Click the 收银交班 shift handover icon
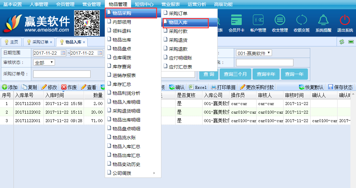356x188 pixels. click(301, 20)
